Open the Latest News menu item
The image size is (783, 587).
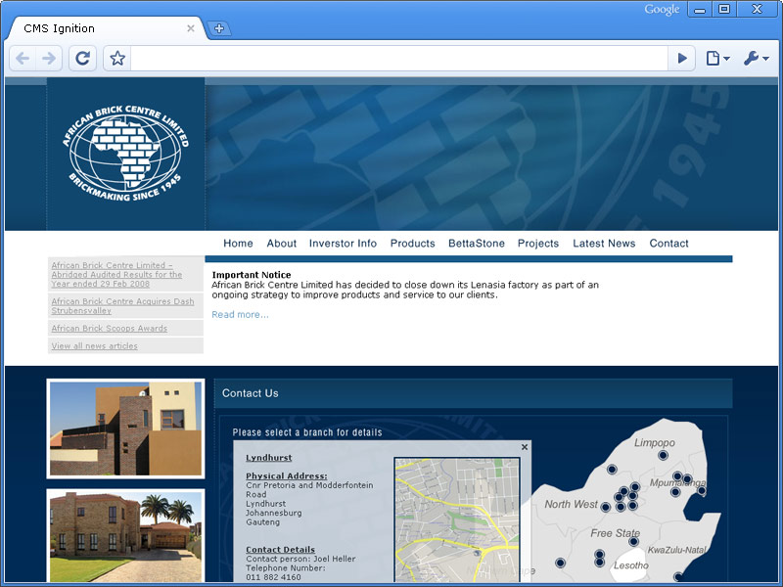[x=604, y=243]
